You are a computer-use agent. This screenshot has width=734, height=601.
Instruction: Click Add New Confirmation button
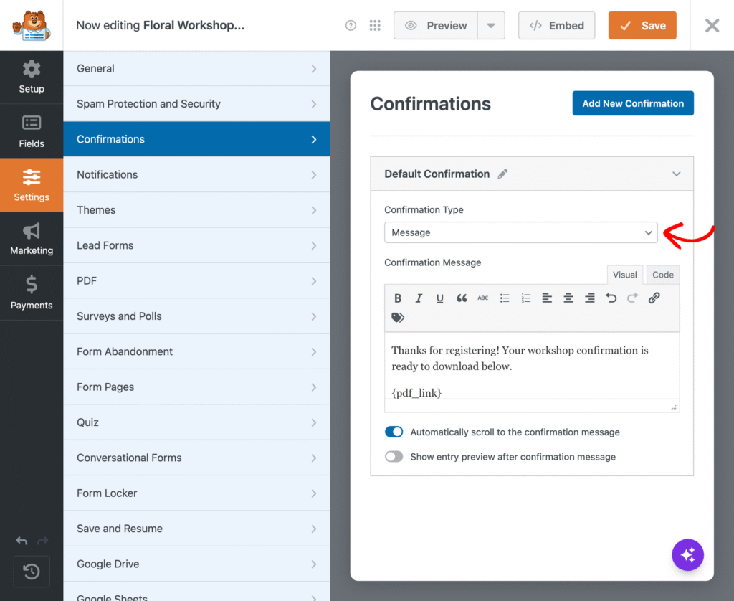[633, 103]
